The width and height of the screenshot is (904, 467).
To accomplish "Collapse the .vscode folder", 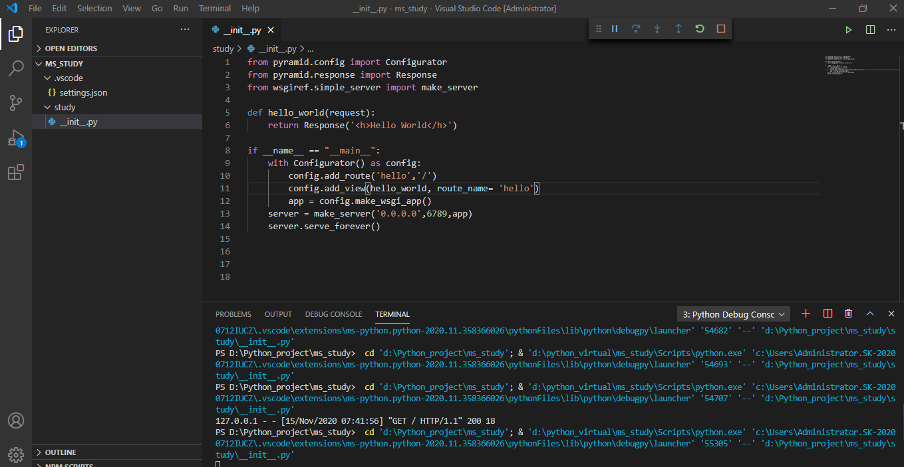I will point(117,78).
